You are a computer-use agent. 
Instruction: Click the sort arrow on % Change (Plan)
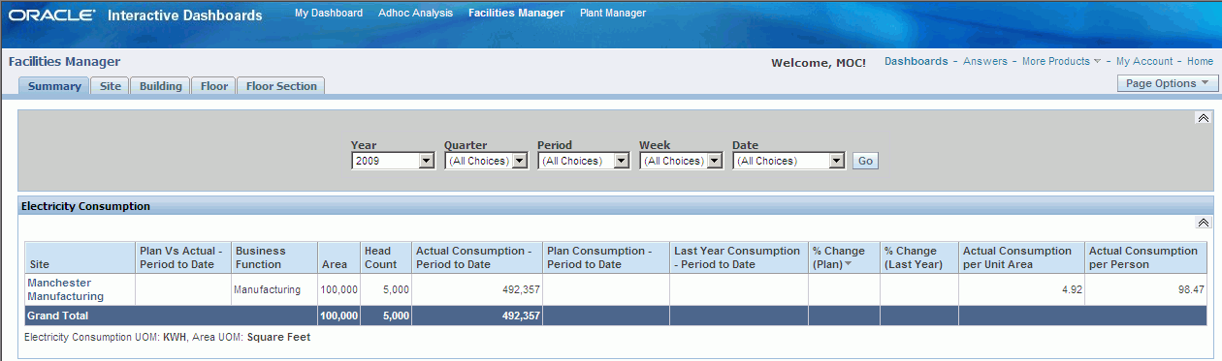(848, 264)
